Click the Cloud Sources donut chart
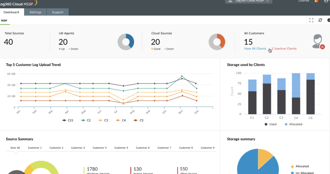Viewport: 330px width, 174px height. tap(217, 42)
